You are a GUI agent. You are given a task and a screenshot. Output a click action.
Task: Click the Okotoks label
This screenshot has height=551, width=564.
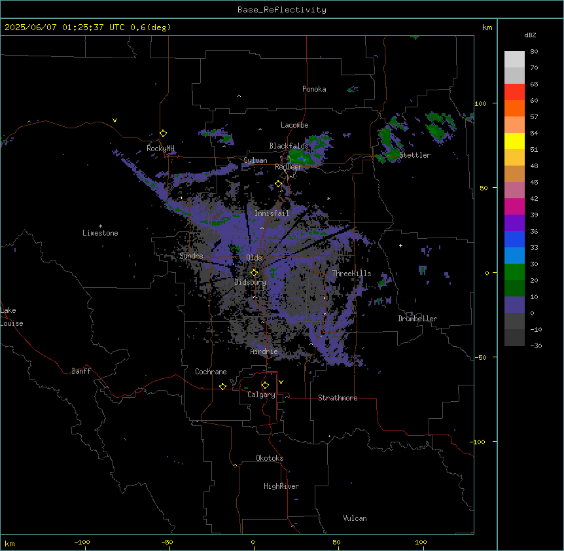[270, 458]
